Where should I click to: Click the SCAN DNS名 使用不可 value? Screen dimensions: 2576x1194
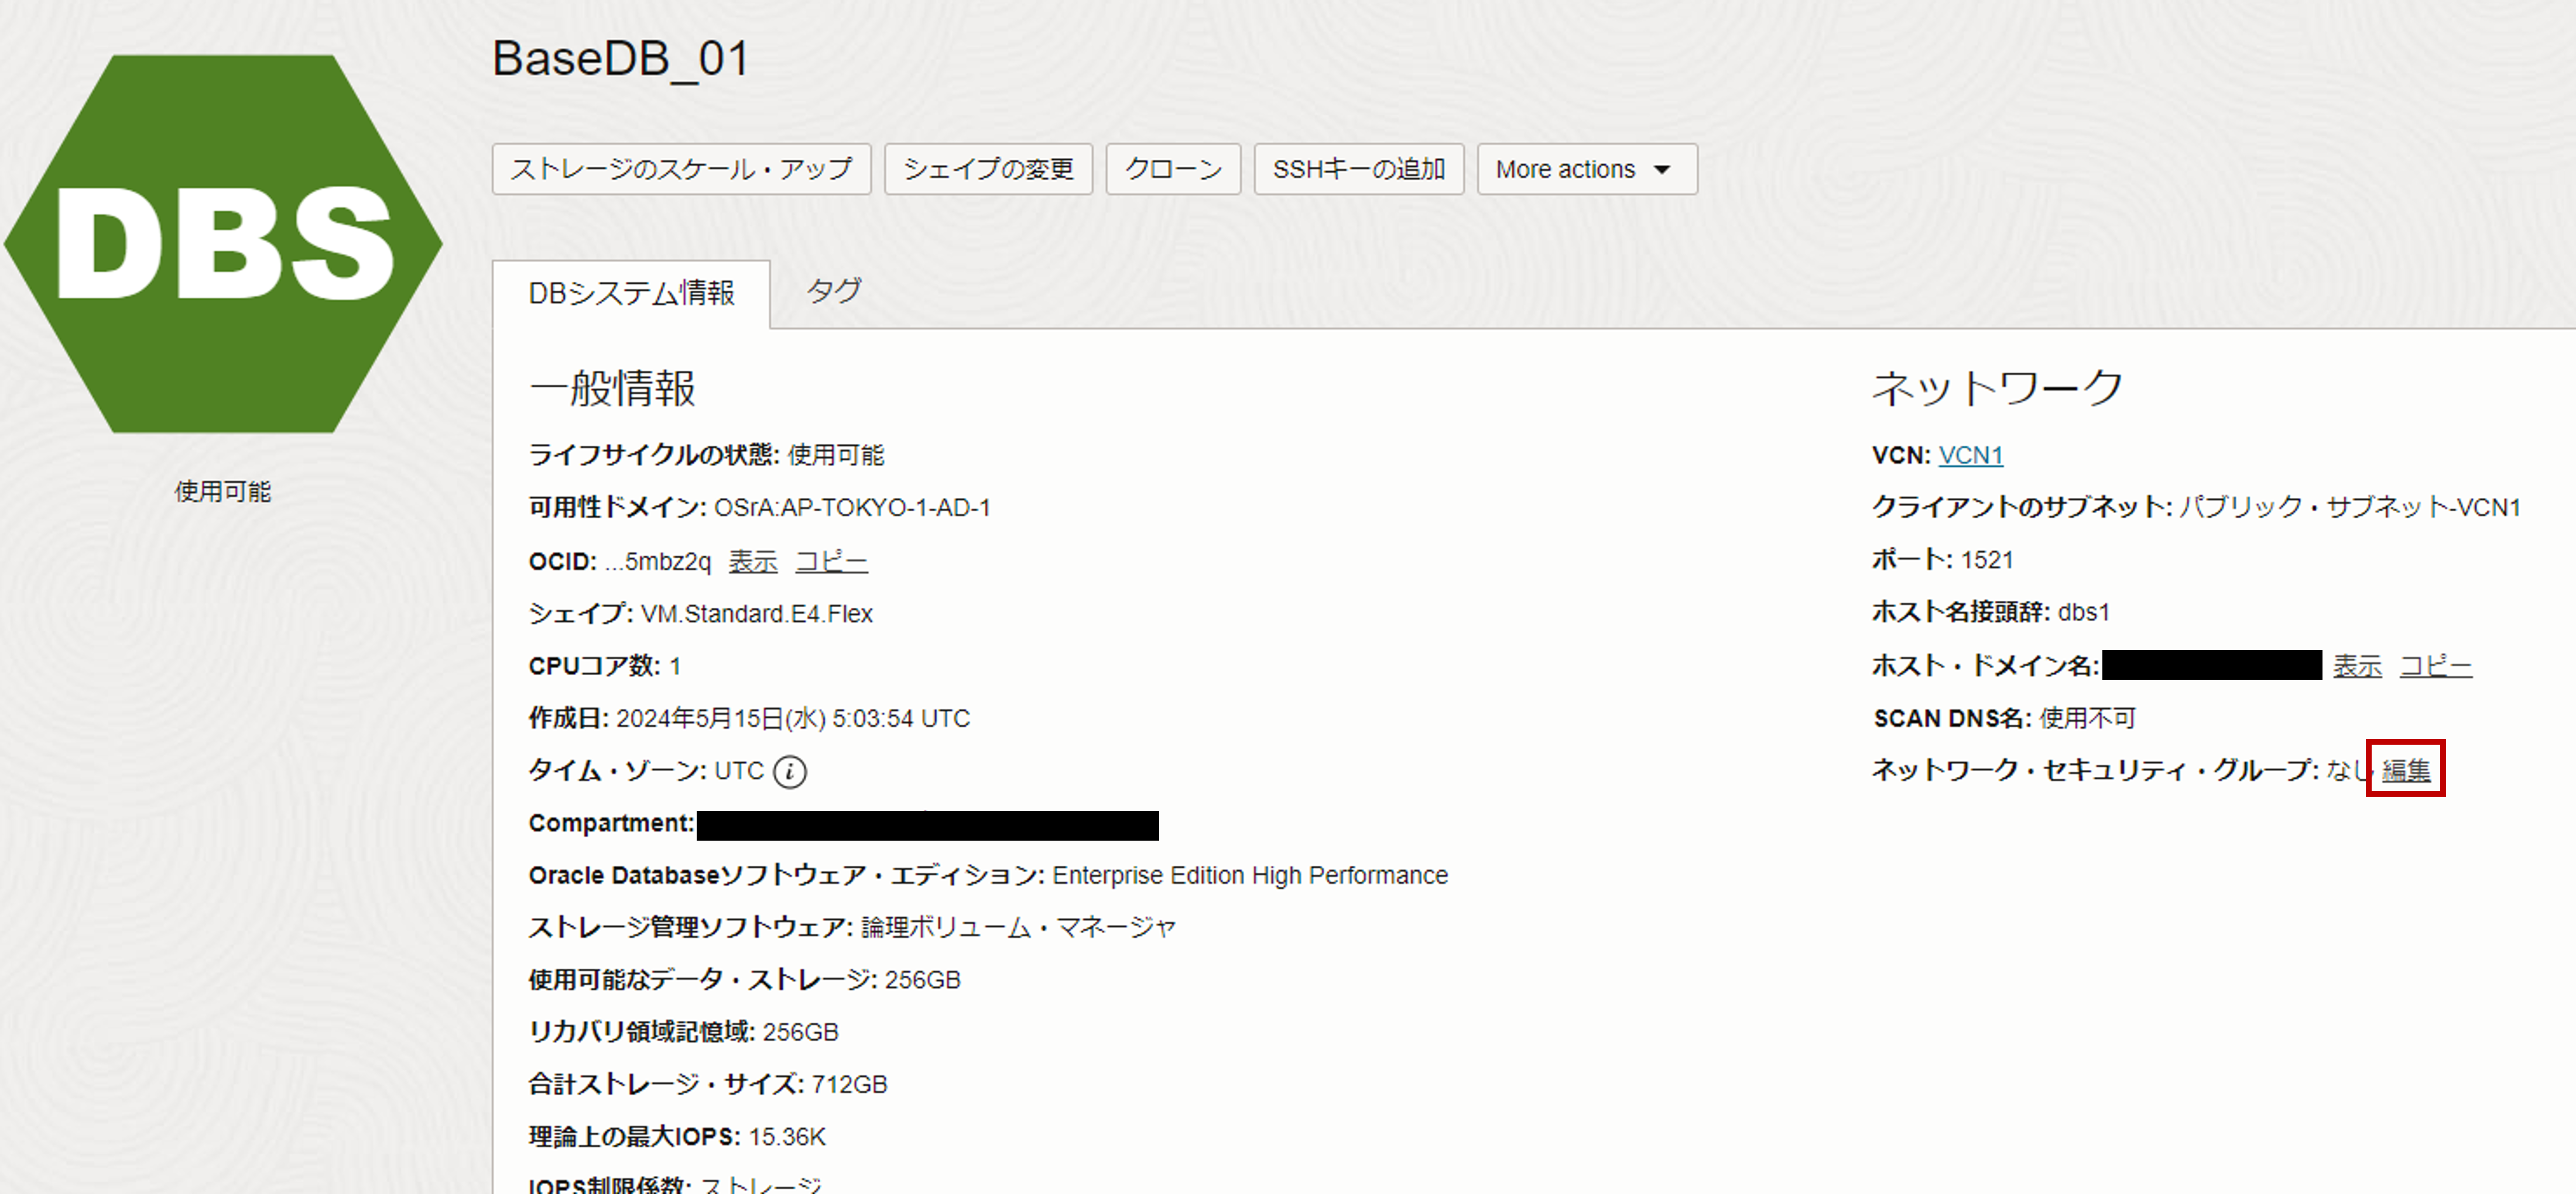[2087, 718]
